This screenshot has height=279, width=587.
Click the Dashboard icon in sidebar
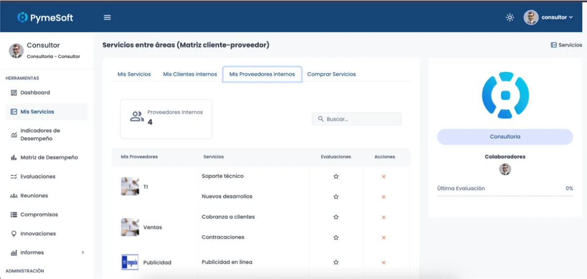click(x=14, y=93)
